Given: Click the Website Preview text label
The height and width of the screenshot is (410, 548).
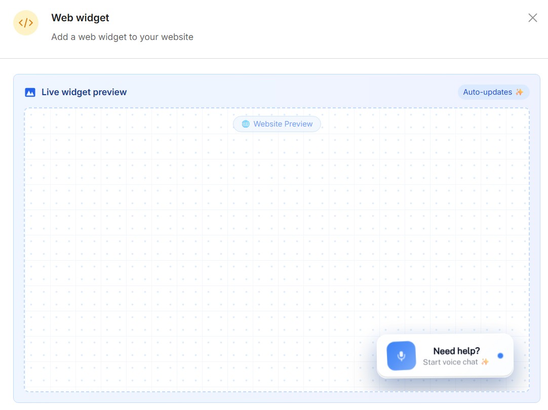Looking at the screenshot, I should coord(283,124).
